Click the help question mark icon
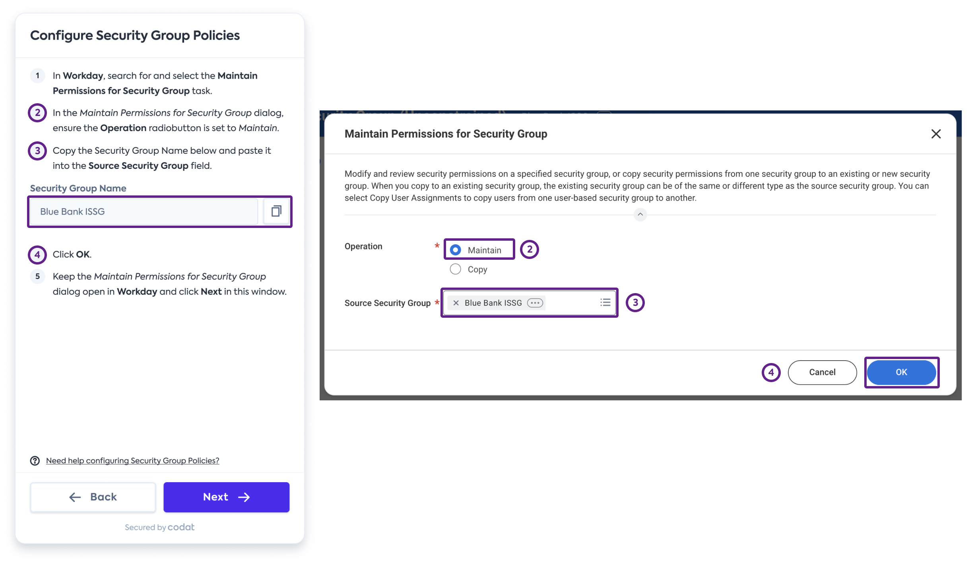The width and height of the screenshot is (974, 564). (35, 461)
